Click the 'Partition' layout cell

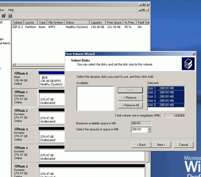point(30,27)
